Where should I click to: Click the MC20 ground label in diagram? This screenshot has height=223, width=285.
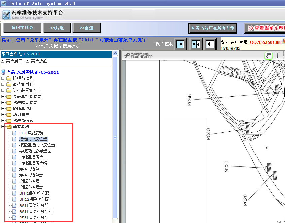[245, 200]
